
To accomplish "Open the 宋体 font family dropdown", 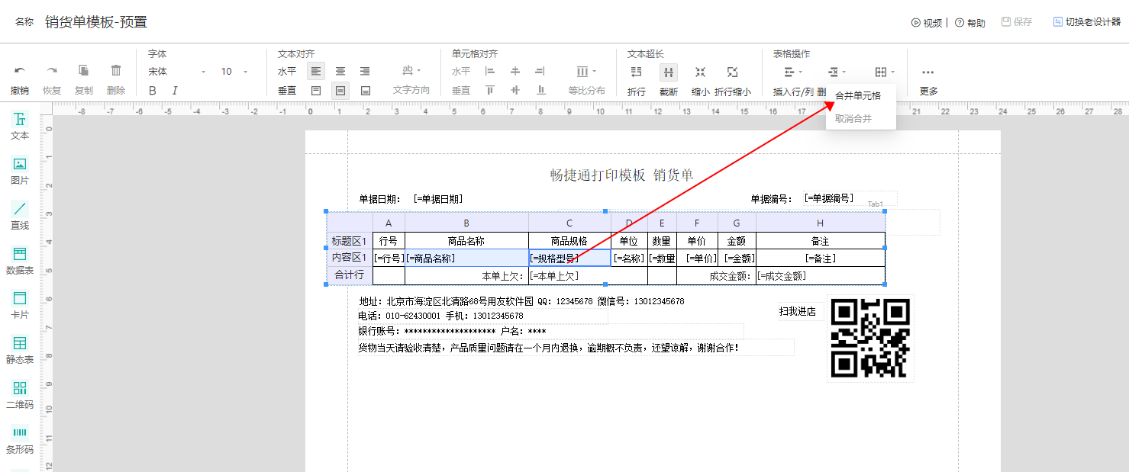I will [x=176, y=70].
